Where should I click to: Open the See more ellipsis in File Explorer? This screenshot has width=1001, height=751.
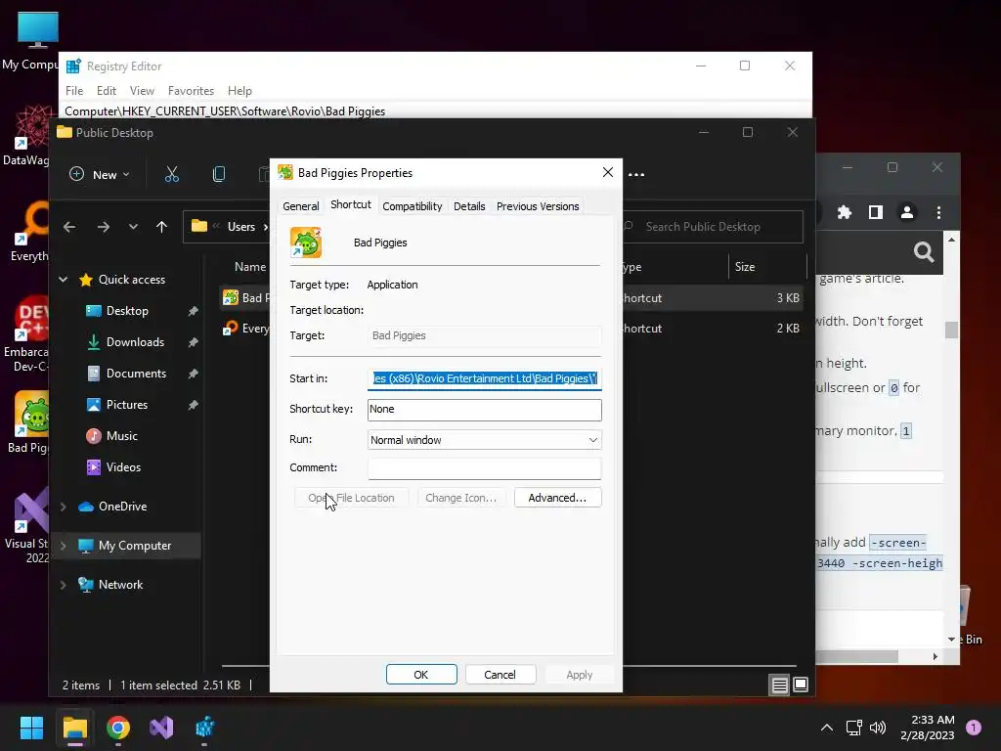tap(636, 174)
